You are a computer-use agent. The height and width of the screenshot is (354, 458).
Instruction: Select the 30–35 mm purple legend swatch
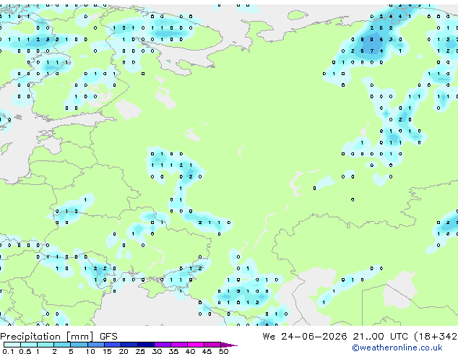(x=163, y=345)
